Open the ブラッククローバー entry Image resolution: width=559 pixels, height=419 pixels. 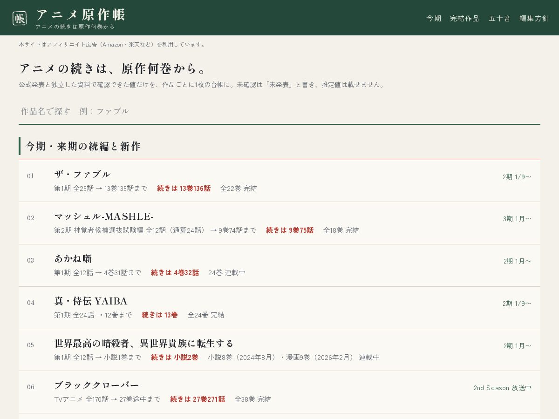coord(279,392)
